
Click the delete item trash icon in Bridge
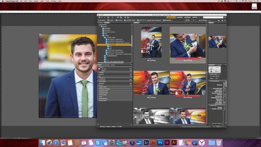(225, 20)
